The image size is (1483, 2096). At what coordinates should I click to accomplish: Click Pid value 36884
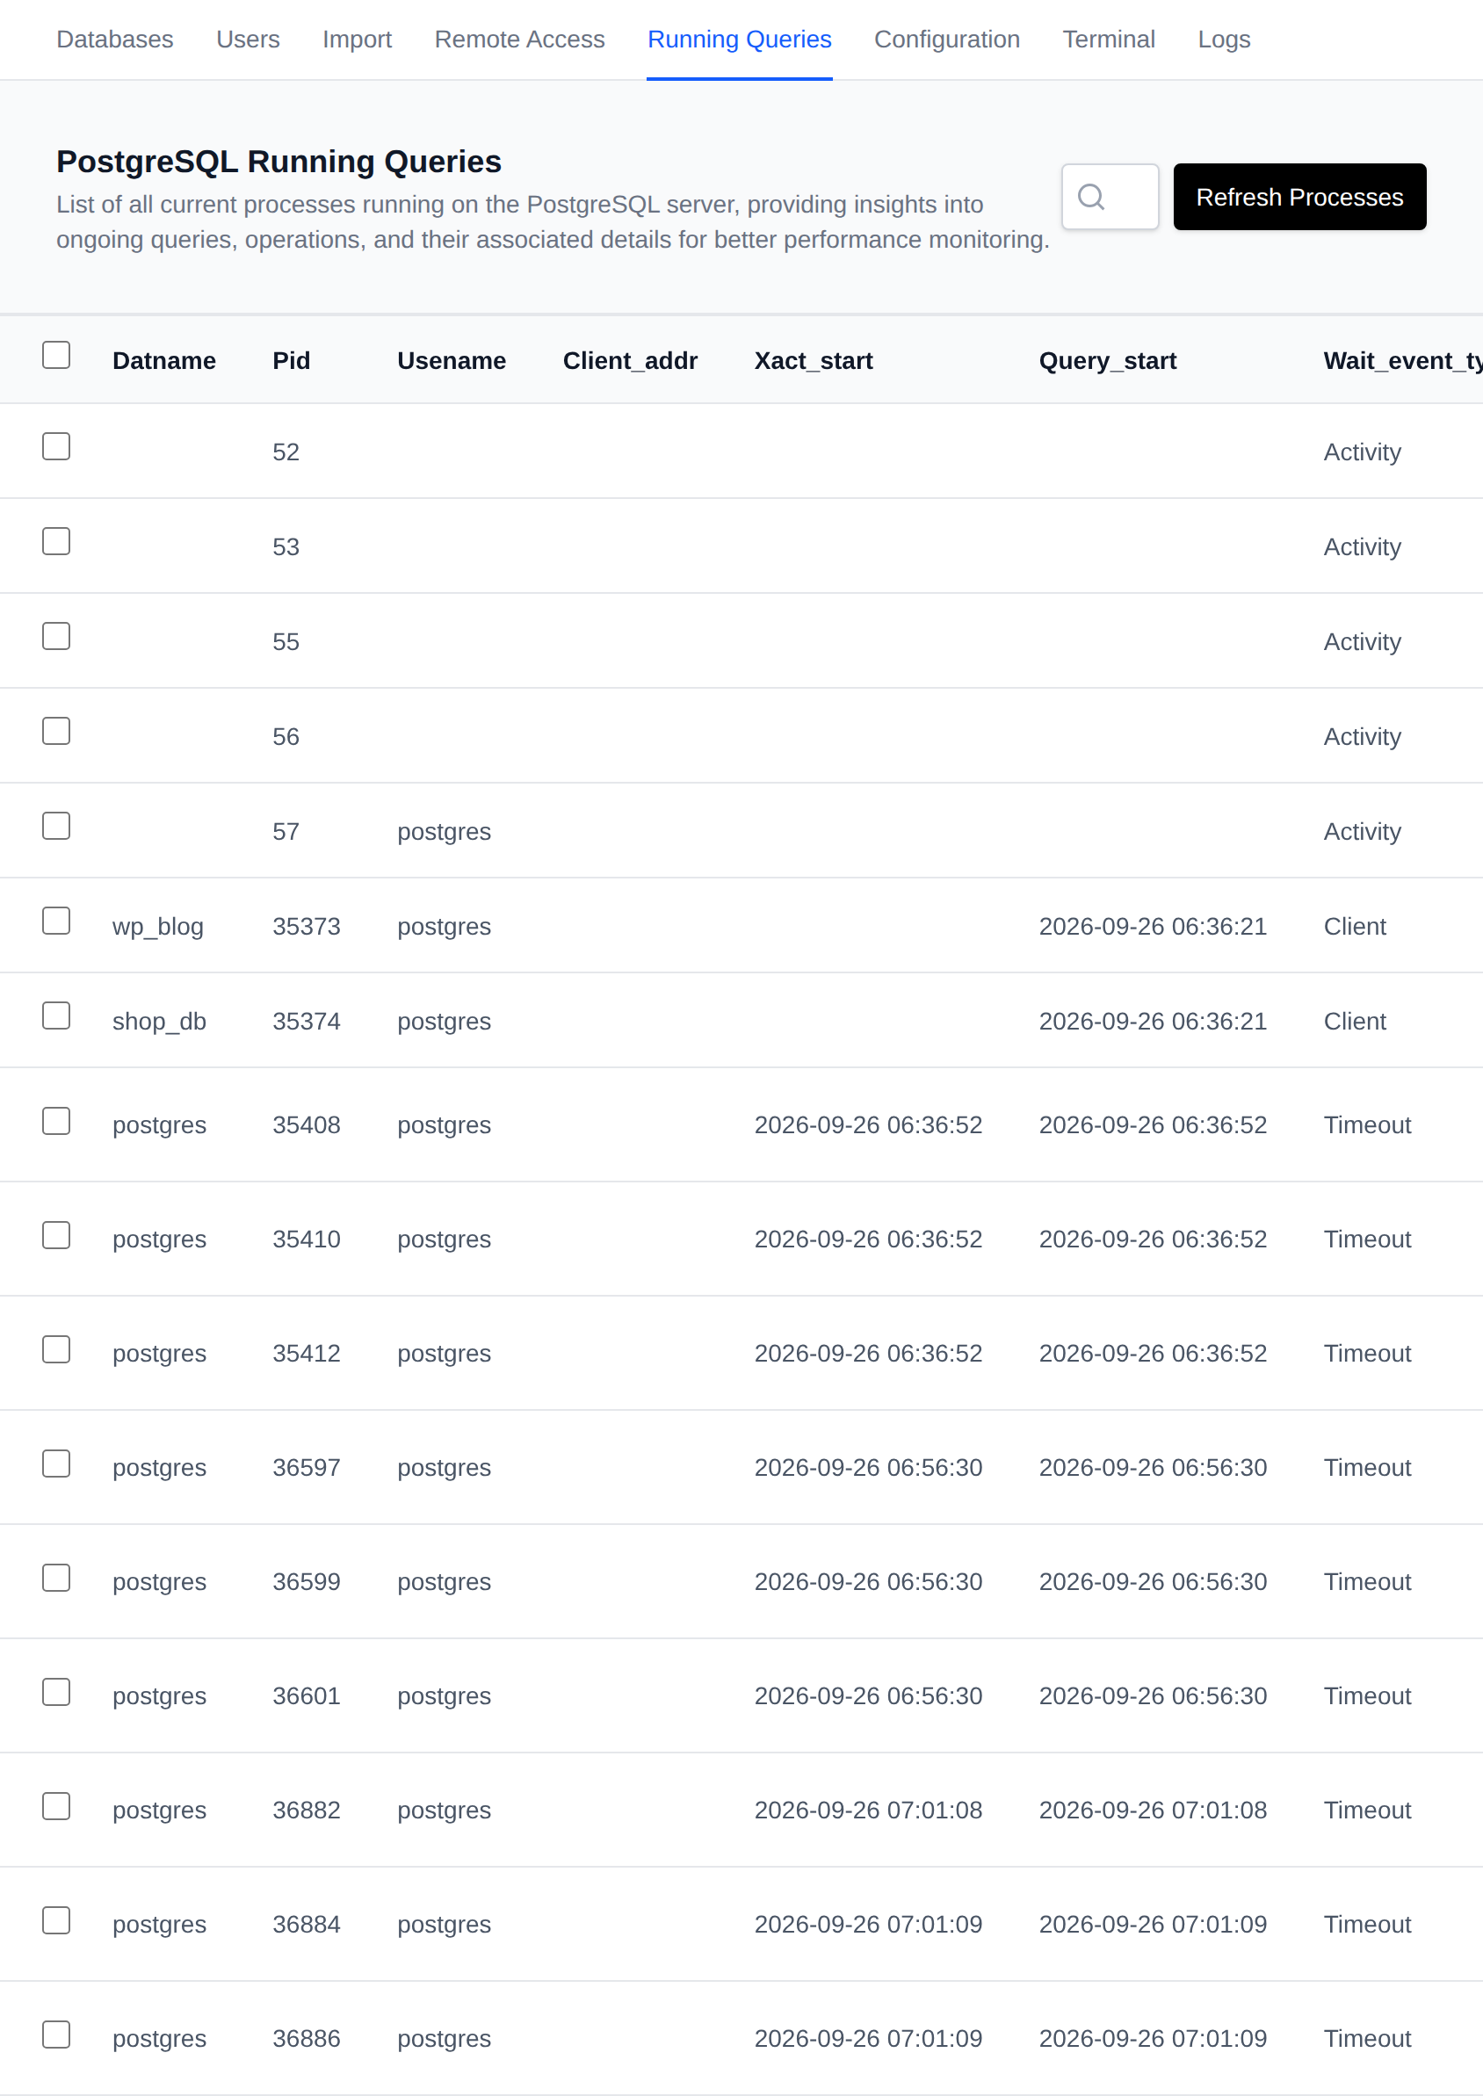coord(306,1925)
